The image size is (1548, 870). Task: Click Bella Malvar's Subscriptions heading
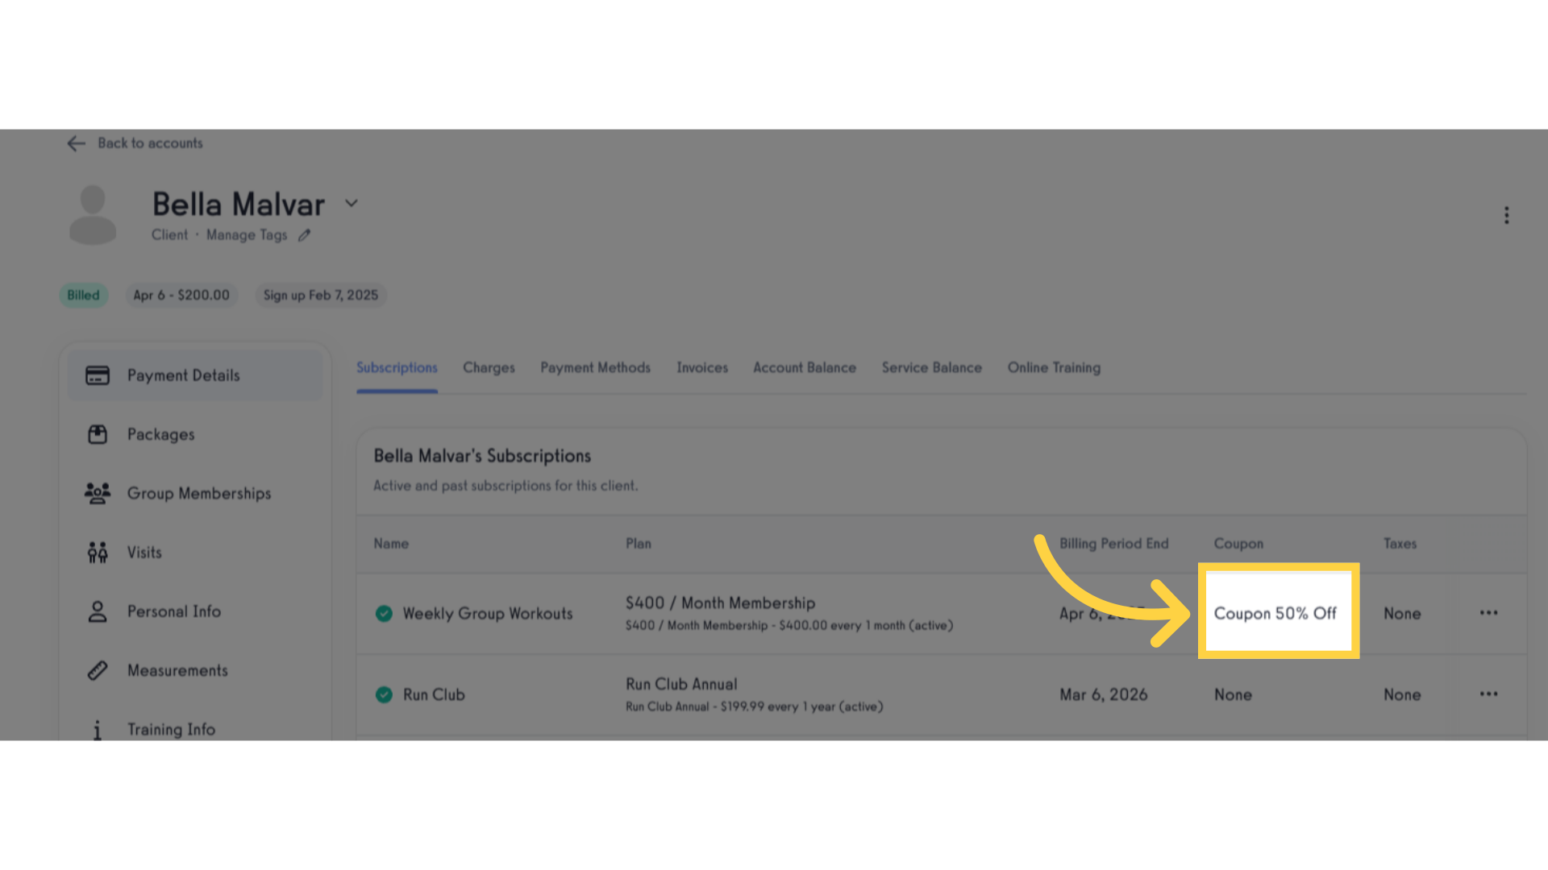(x=482, y=456)
